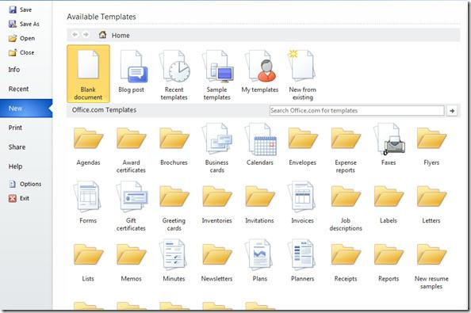Open the Envelopes folder
471x313 pixels.
(302, 146)
